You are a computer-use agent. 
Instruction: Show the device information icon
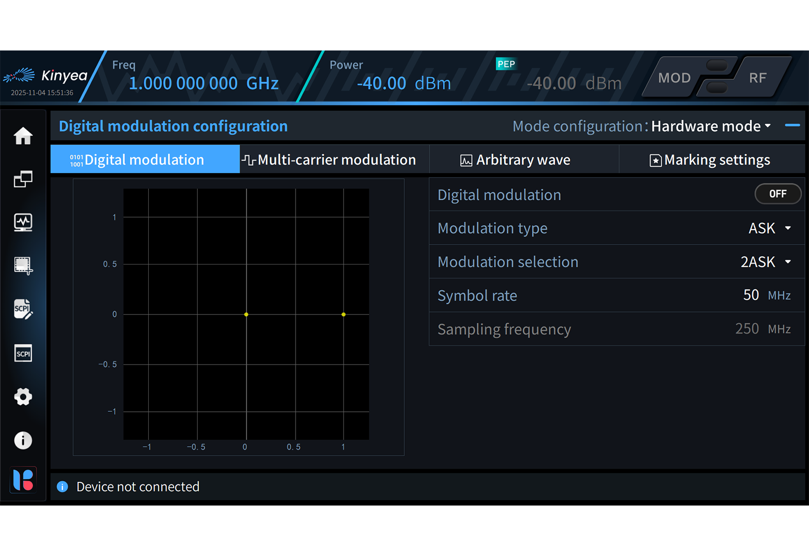pyautogui.click(x=23, y=440)
